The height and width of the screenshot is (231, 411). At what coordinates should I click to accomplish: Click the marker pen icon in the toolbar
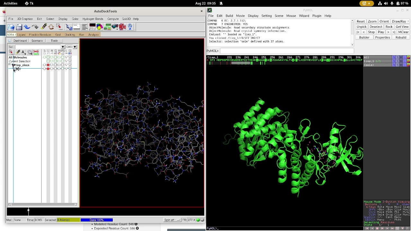[43, 27]
